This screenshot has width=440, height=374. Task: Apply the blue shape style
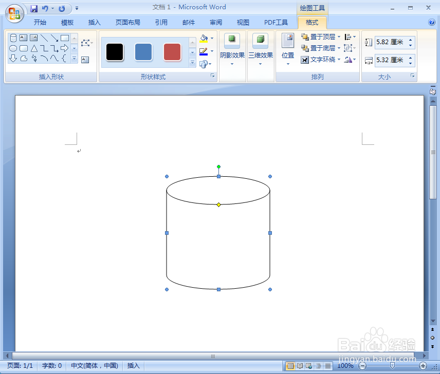[x=143, y=52]
